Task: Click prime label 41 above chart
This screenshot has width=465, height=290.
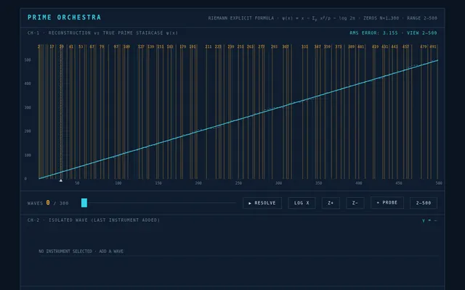Action: pos(71,46)
